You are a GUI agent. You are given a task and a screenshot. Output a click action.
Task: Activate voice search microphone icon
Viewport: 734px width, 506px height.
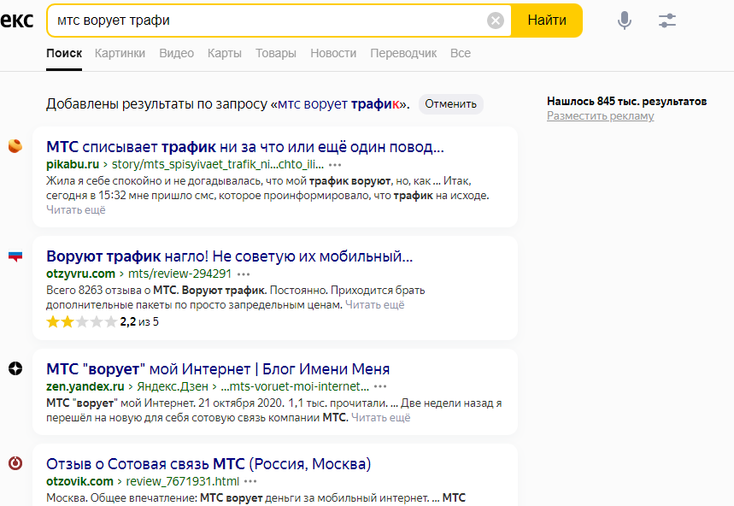point(625,21)
